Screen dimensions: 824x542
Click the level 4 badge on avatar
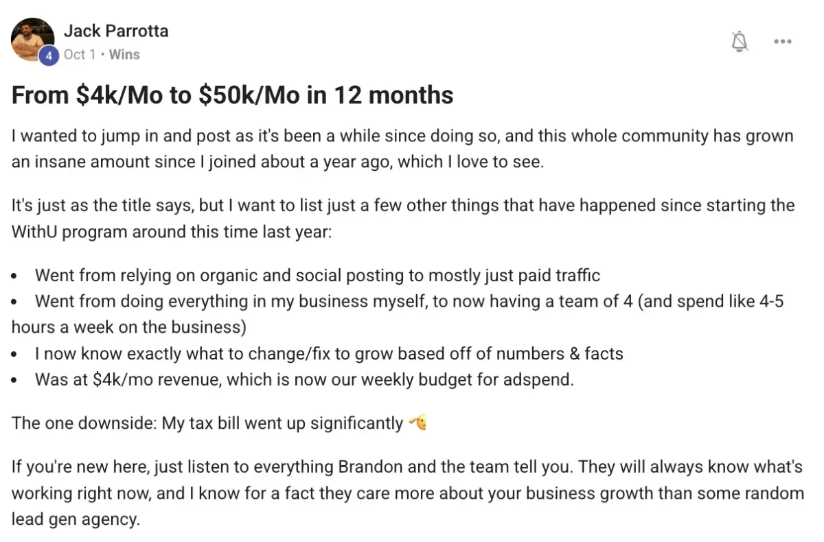pos(48,56)
